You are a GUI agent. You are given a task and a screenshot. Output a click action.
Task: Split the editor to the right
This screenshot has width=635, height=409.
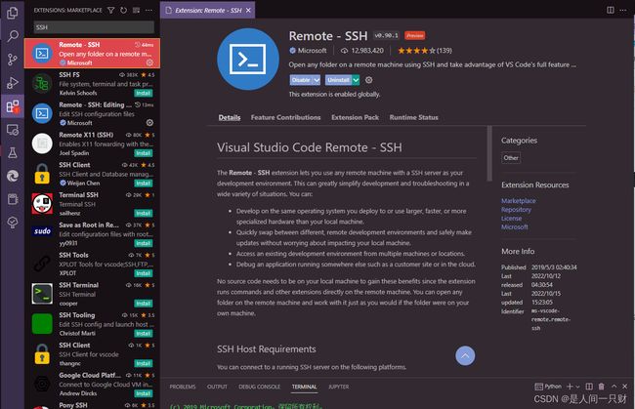coord(611,10)
